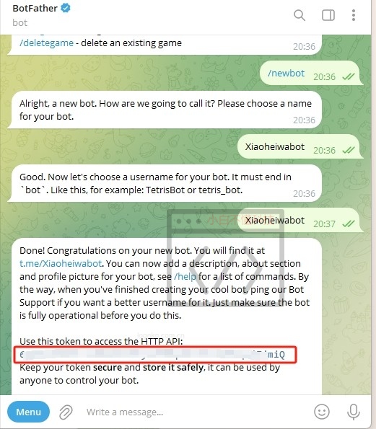Click the read checkmarks on /newbot message
The width and height of the screenshot is (376, 429).
[349, 76]
